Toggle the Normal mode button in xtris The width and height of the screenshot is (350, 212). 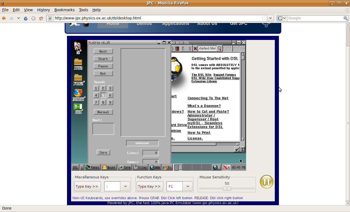103,112
